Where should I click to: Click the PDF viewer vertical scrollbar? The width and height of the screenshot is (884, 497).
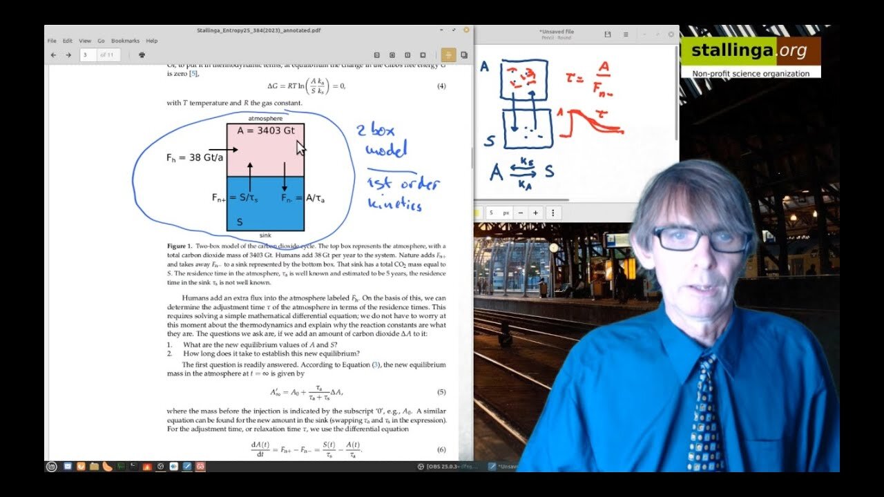click(x=471, y=159)
